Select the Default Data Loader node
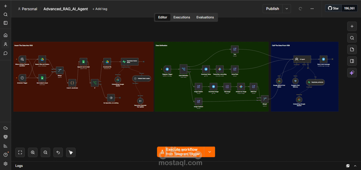The image size is (361, 170). pyautogui.click(x=142, y=78)
